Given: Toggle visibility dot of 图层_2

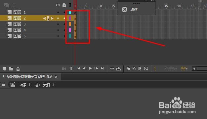Looking at the screenshot, I should tap(58, 18).
